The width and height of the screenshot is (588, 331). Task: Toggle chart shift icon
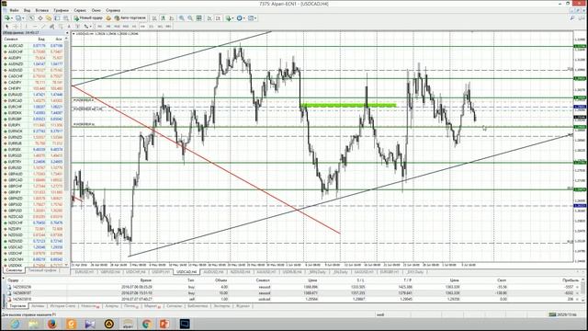click(x=218, y=18)
